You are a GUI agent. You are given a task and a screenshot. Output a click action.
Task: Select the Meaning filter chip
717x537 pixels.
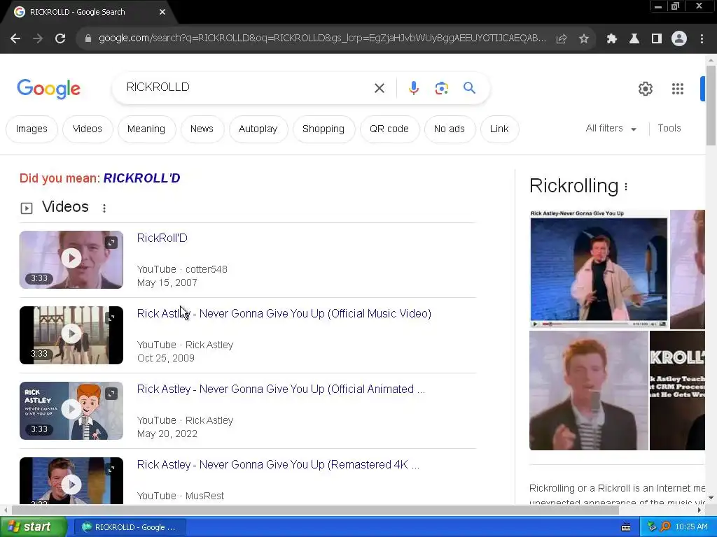(x=146, y=129)
